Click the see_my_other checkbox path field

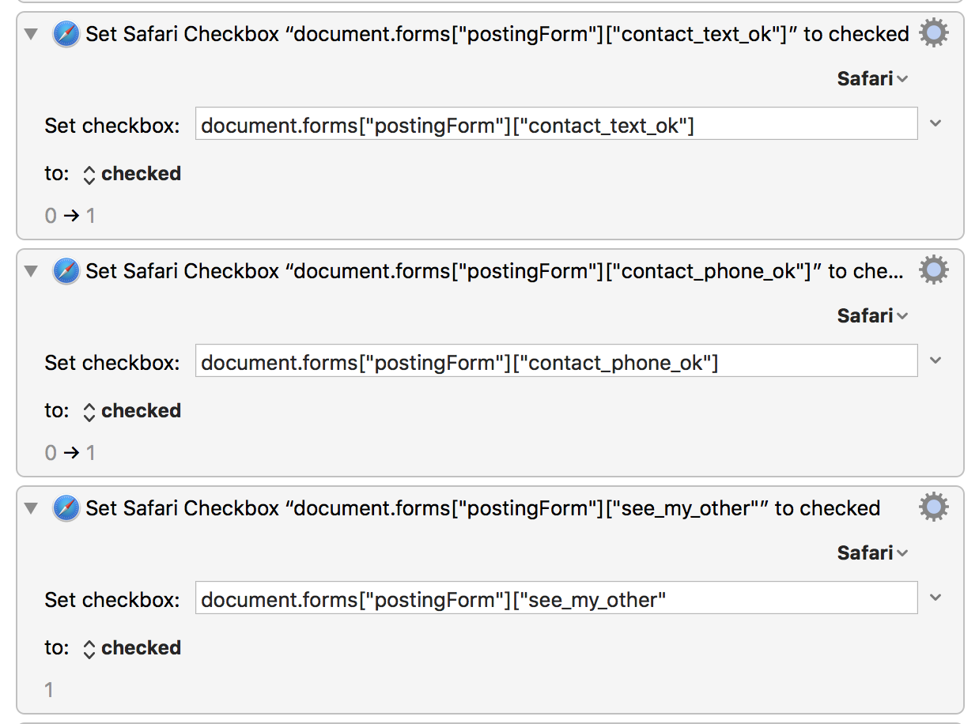[x=557, y=598]
